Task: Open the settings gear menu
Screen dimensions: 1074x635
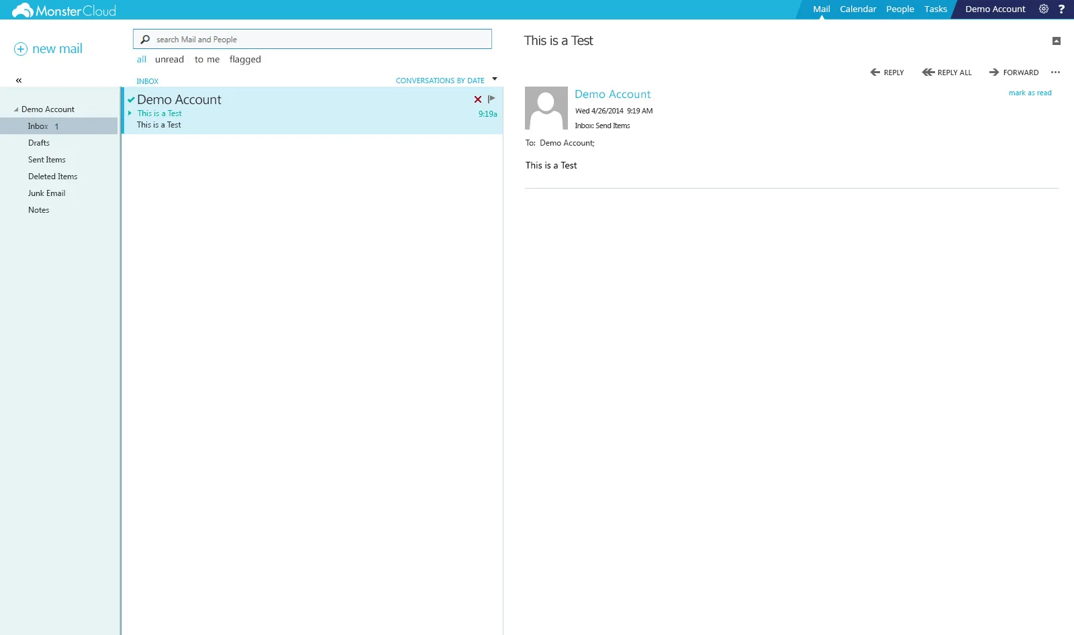Action: (1044, 9)
